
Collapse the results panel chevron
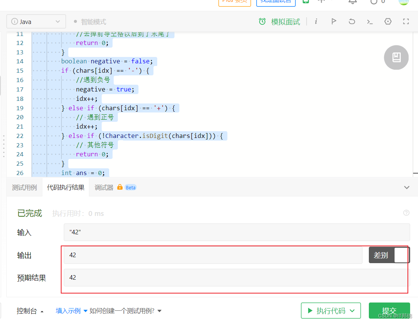(x=406, y=187)
